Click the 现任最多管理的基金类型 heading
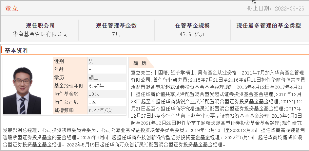 click(x=269, y=25)
